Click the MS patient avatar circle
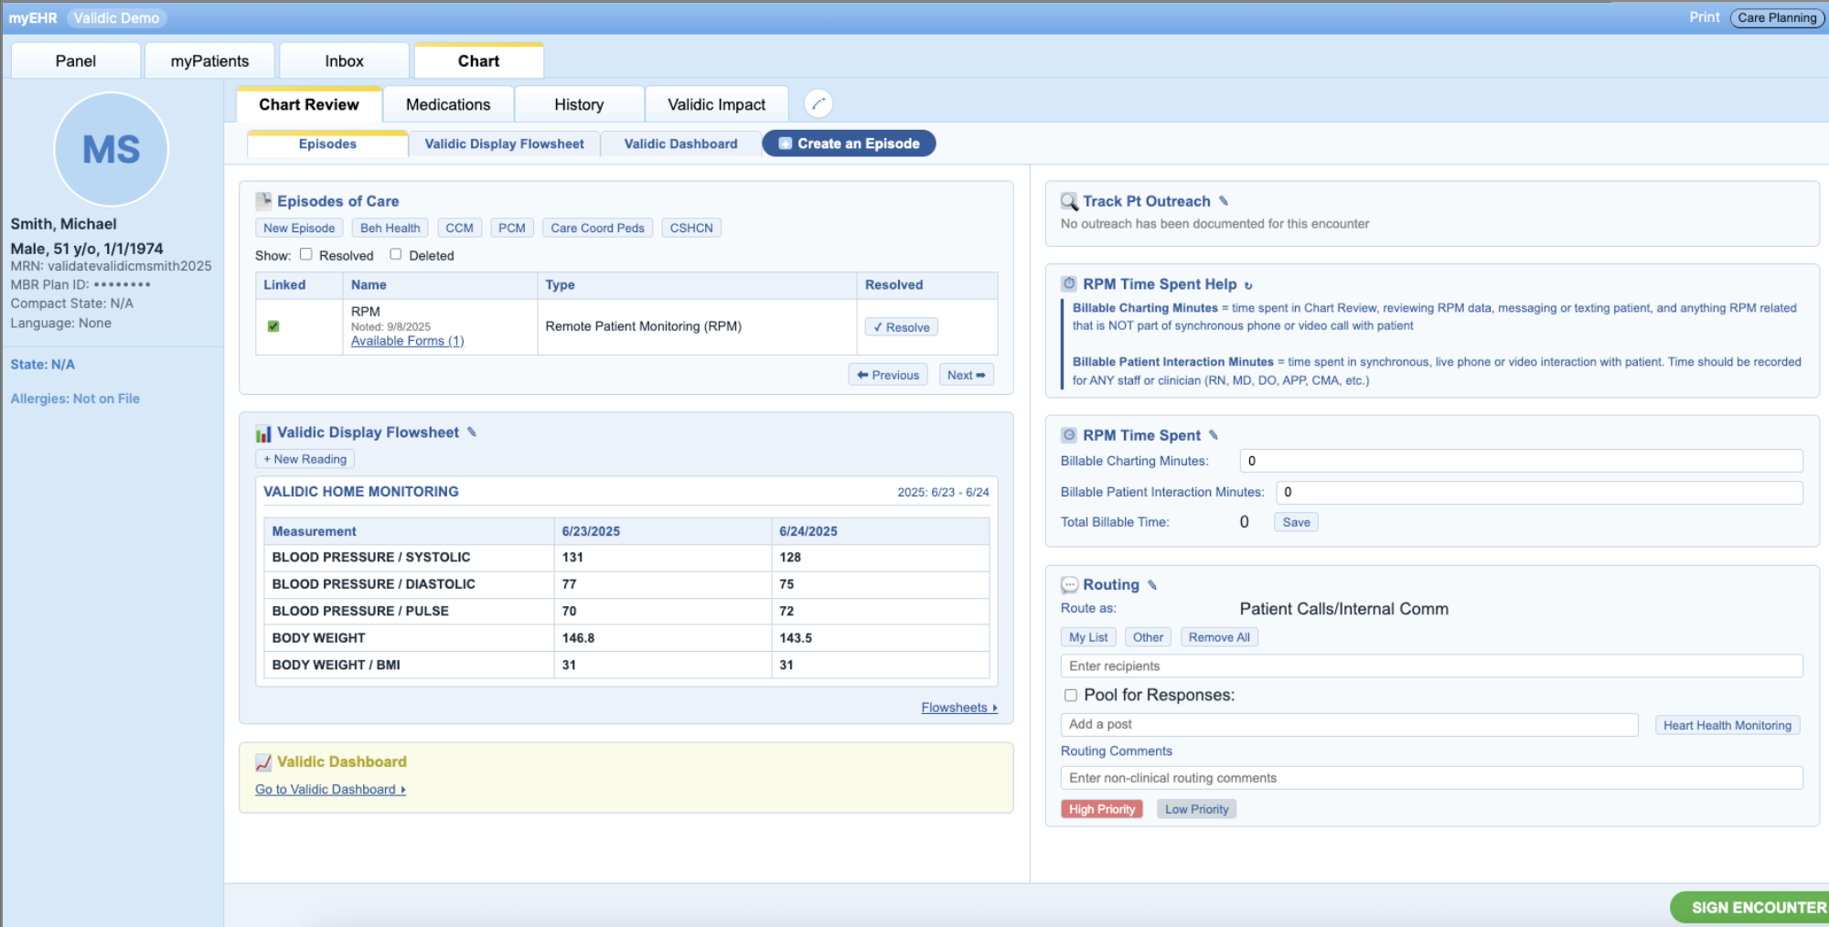 (x=112, y=150)
